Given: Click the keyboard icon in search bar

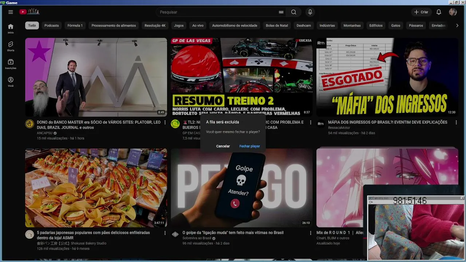Looking at the screenshot, I should [x=281, y=12].
